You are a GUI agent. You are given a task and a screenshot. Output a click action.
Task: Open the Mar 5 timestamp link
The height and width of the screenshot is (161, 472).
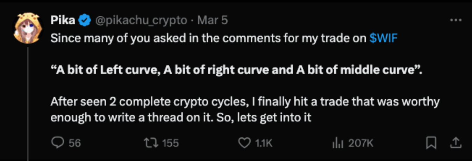213,21
